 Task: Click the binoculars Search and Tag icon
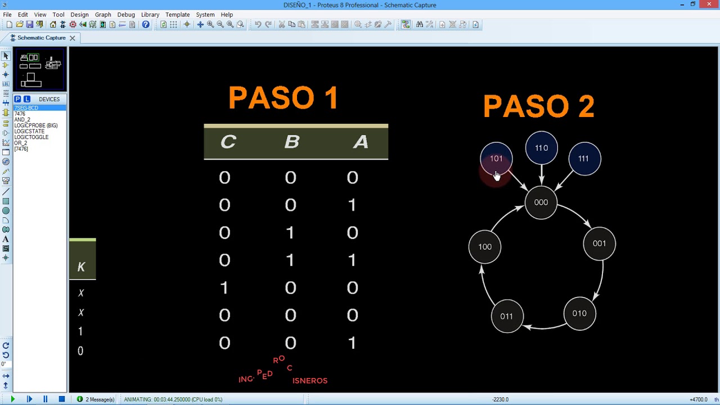420,25
